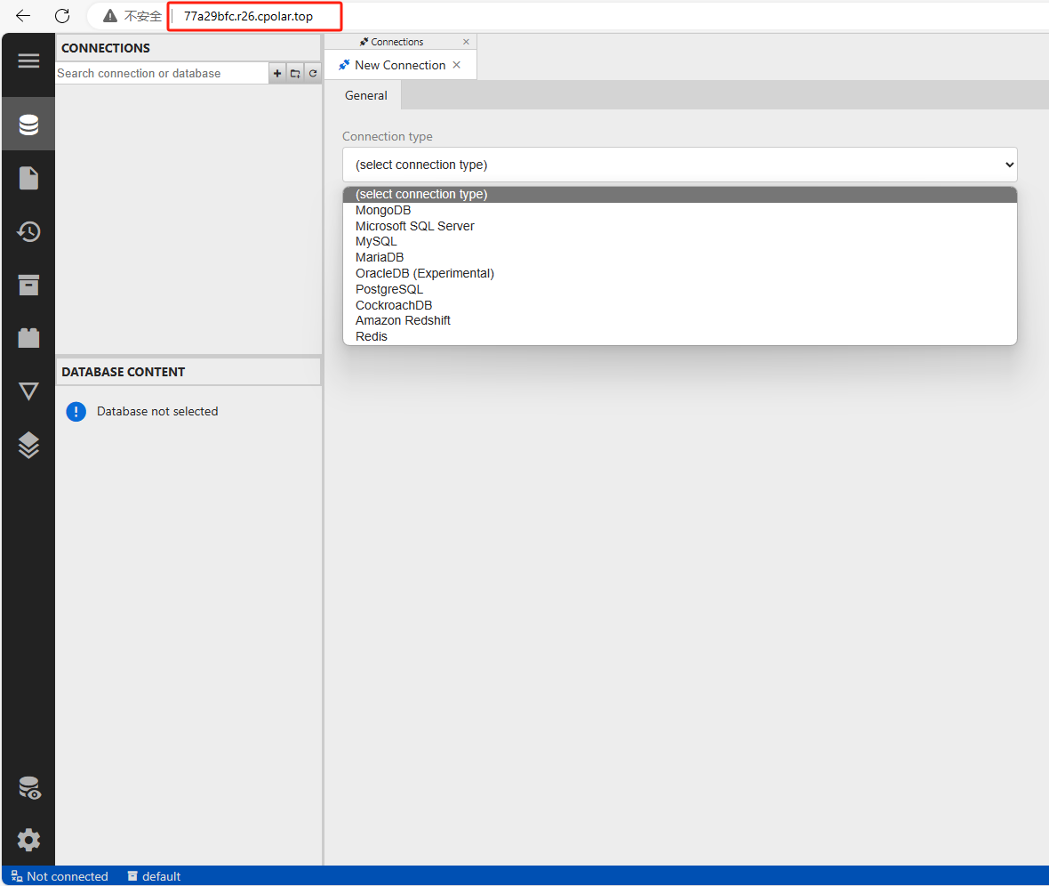Screen dimensions: 1049x886
Task: Open the layers-style sidebar icon
Action: (x=28, y=445)
